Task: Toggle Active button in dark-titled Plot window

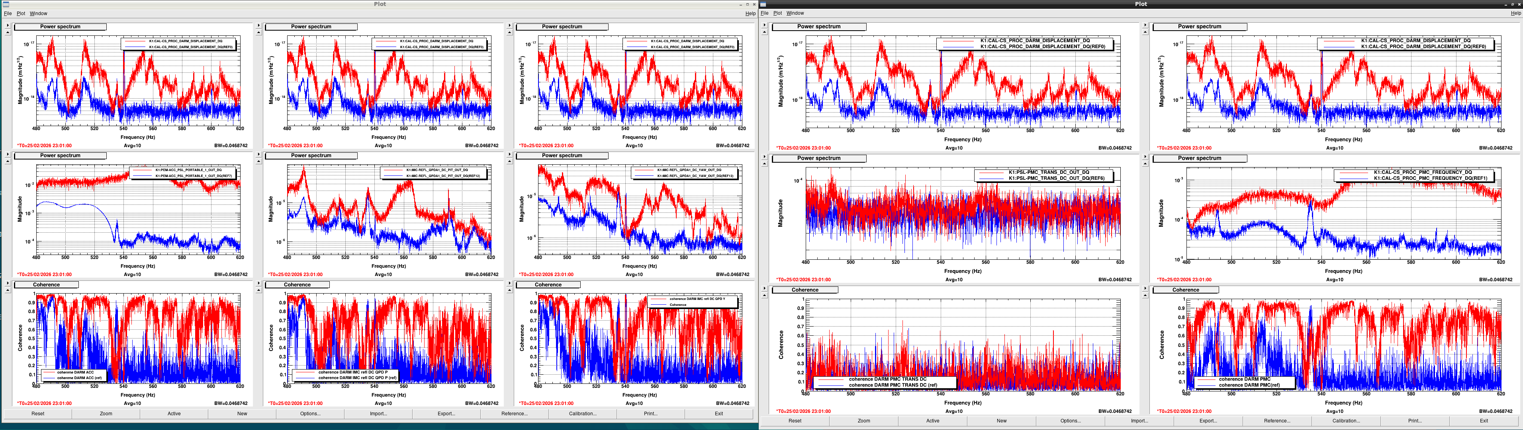Action: pos(933,420)
